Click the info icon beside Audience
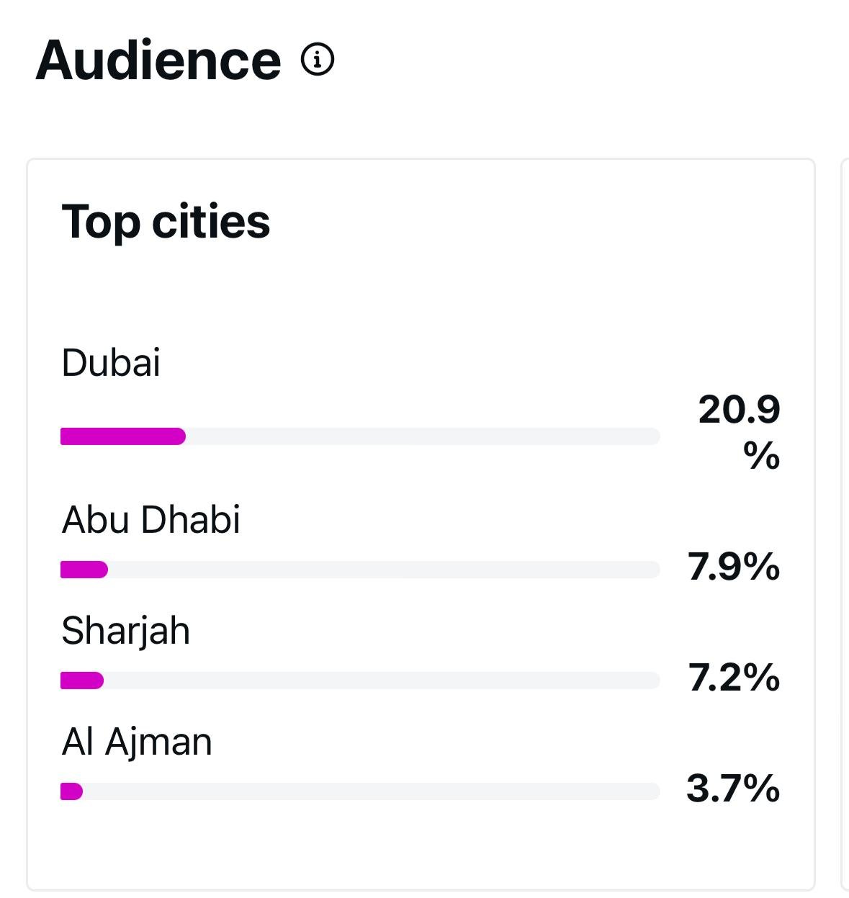The image size is (849, 898). [x=318, y=59]
